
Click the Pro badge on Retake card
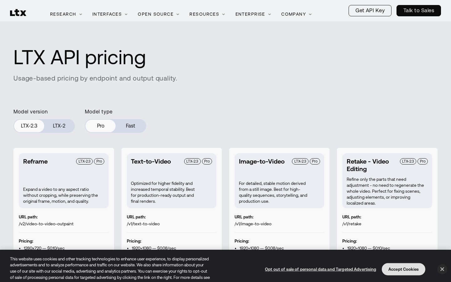point(422,161)
